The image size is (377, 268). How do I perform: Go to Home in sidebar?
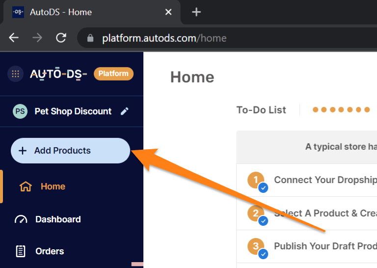[53, 187]
